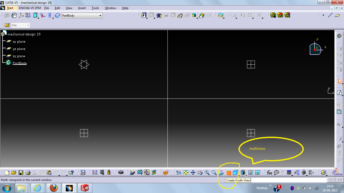Click the Formula f(x) icon
The width and height of the screenshot is (344, 193).
click(269, 173)
